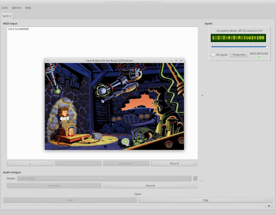Click the MIDI MESSAGE indicator
This screenshot has height=215, width=276.
click(259, 53)
